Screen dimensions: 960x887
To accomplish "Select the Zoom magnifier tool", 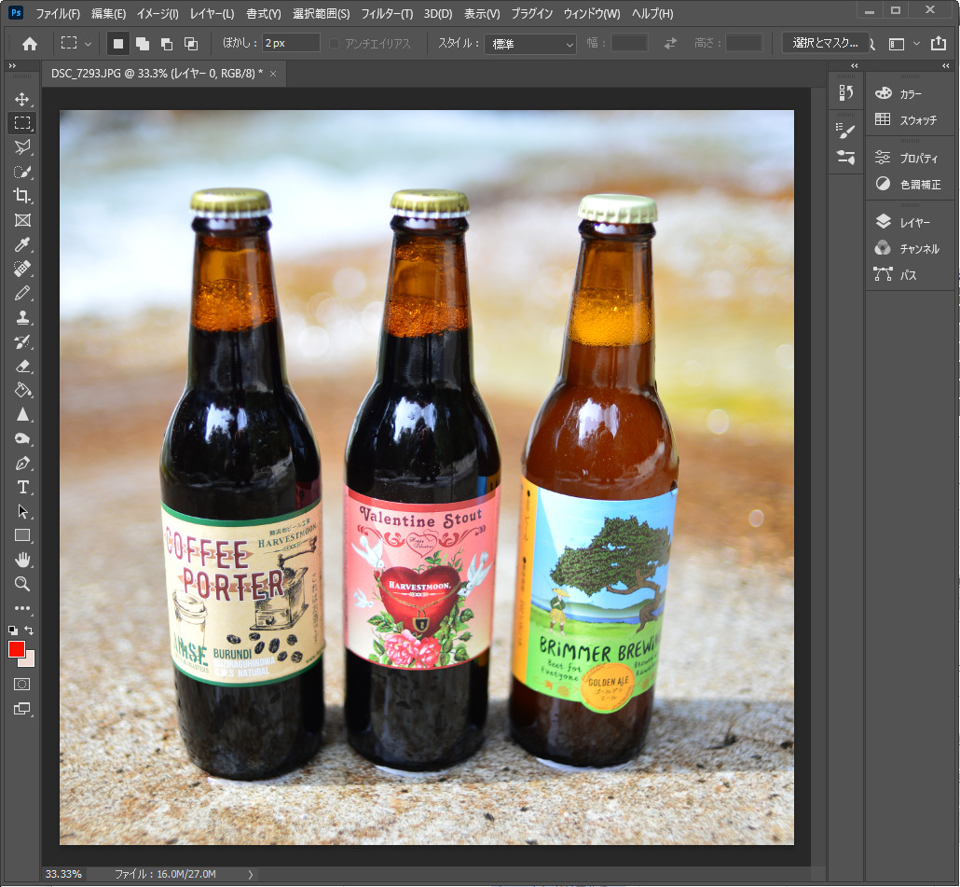I will 22,584.
